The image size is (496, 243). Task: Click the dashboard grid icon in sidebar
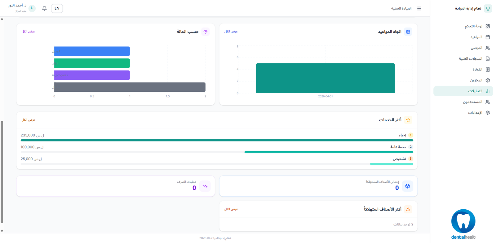point(488,26)
